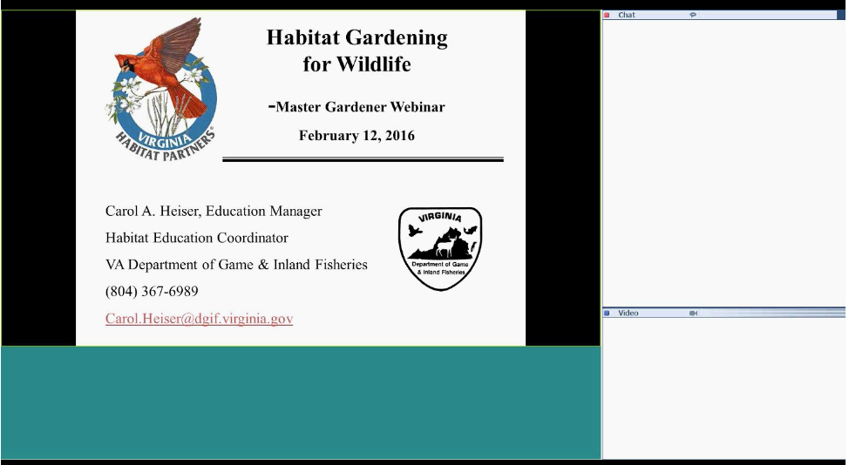Select the Video panel title
The width and height of the screenshot is (849, 465).
coord(628,313)
